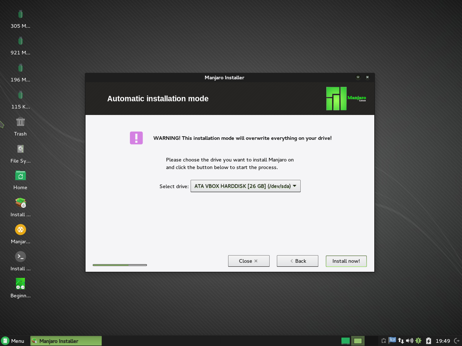This screenshot has width=462, height=346.
Task: Click the purple warning exclamation icon
Action: pyautogui.click(x=136, y=138)
